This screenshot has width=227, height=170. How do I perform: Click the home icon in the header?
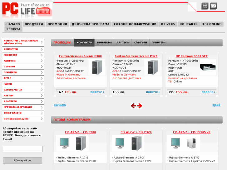[205, 6]
